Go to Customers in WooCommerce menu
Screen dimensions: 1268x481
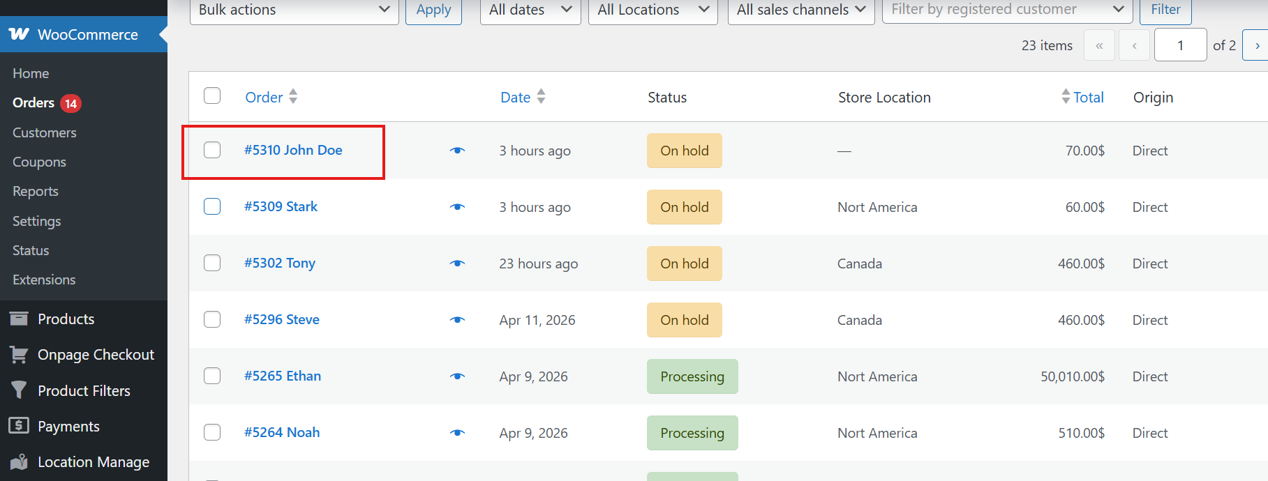pyautogui.click(x=45, y=132)
